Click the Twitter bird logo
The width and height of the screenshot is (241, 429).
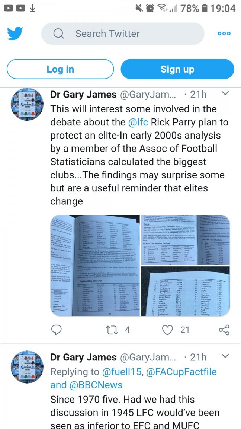pos(15,34)
